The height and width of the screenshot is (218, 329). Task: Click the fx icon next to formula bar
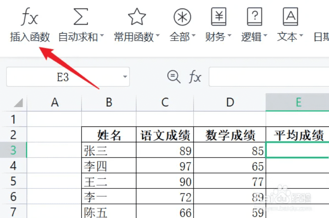[195, 77]
